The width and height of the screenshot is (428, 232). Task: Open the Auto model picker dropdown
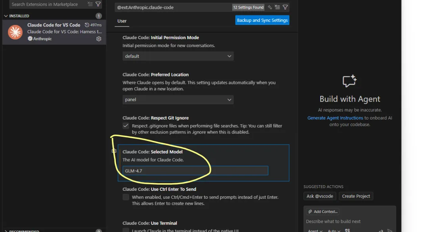334,231
